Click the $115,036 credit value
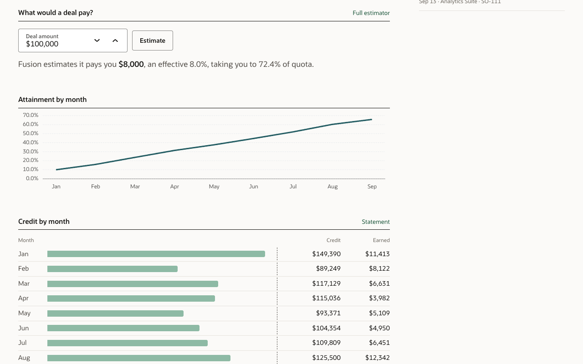 pos(326,298)
